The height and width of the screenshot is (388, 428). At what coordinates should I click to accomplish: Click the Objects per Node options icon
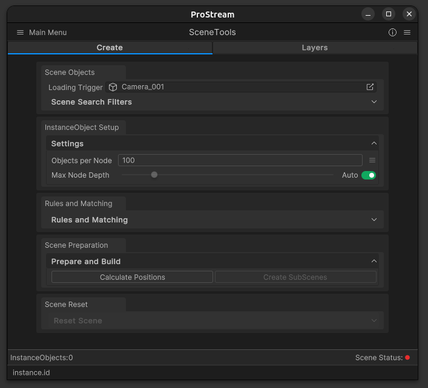click(x=372, y=160)
